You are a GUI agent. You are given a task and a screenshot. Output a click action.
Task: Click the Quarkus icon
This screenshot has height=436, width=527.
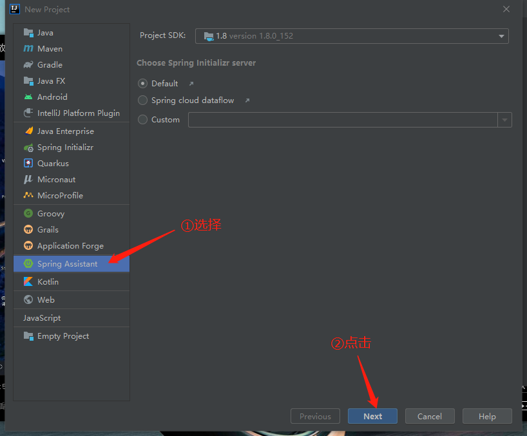[28, 163]
